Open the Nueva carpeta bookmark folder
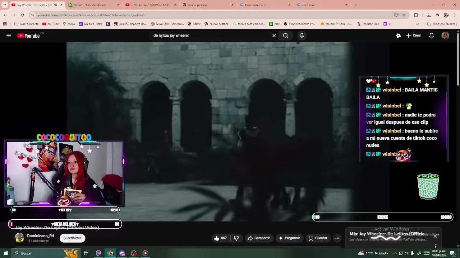This screenshot has width=460, height=258. point(26,24)
